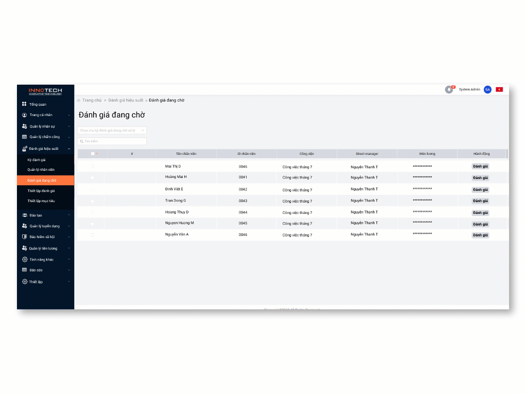Go to Thiết lập mục tiêu submenu
The image size is (526, 394).
pos(41,201)
